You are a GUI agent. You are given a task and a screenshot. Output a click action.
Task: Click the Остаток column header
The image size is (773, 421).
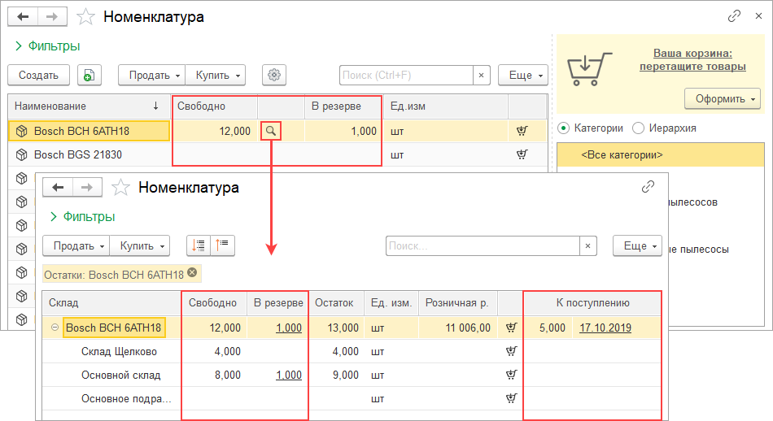[x=336, y=303]
